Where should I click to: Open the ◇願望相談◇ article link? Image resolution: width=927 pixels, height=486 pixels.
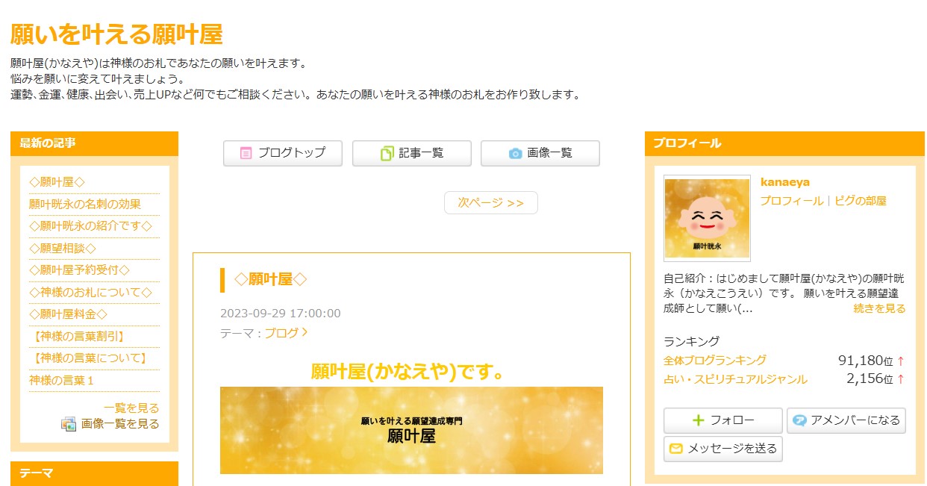[63, 248]
